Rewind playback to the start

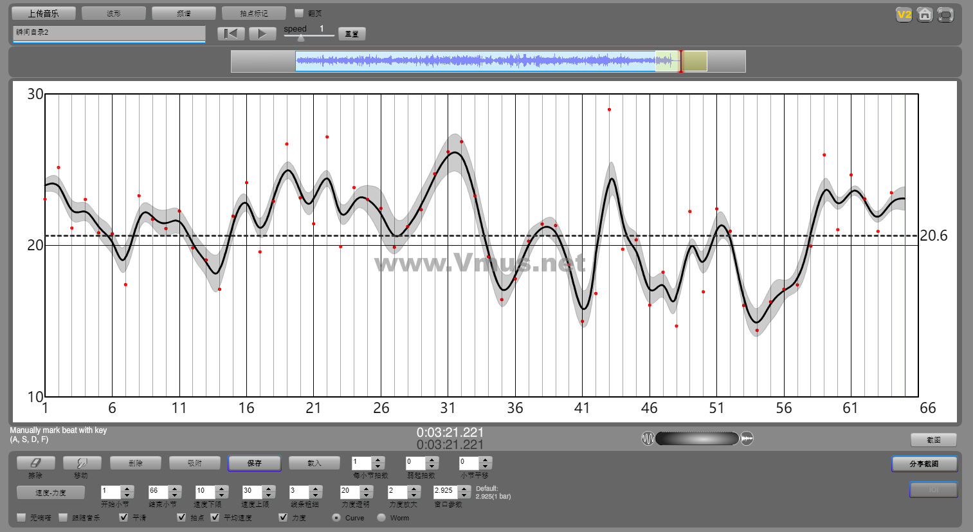coord(231,33)
